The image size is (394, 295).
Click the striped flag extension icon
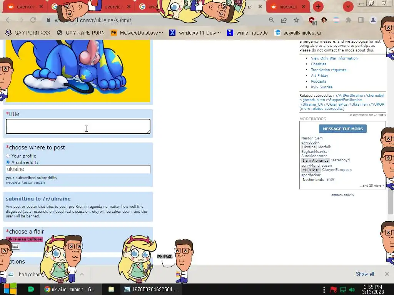point(336,20)
